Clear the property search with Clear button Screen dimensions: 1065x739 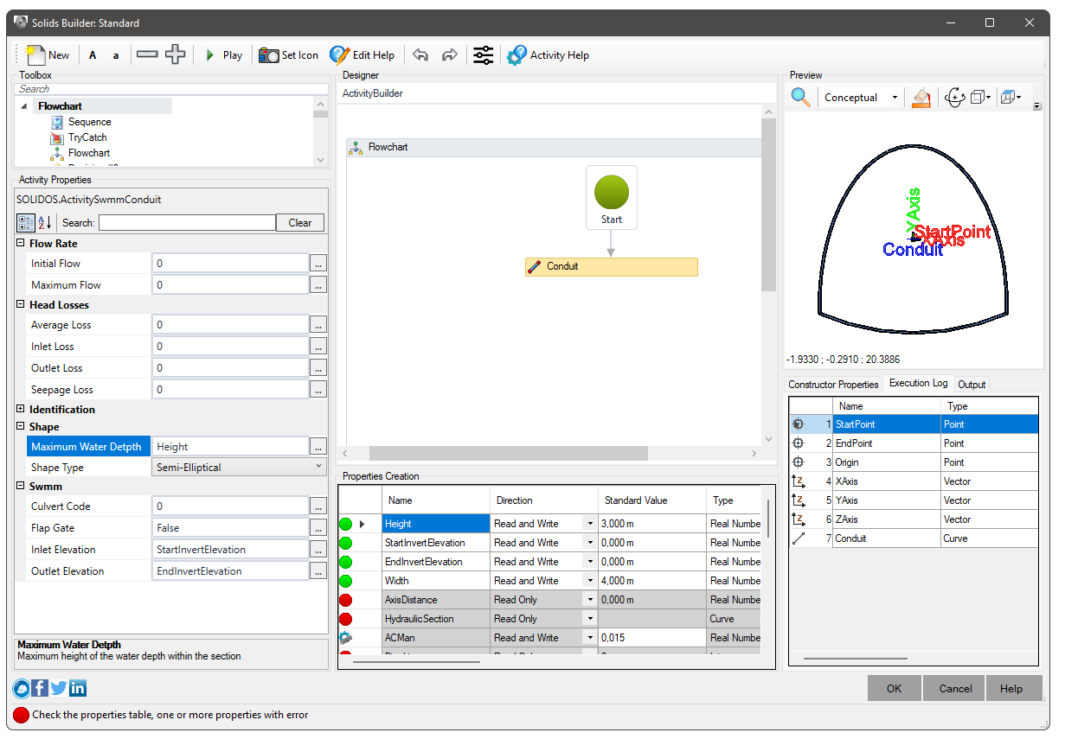coord(300,223)
